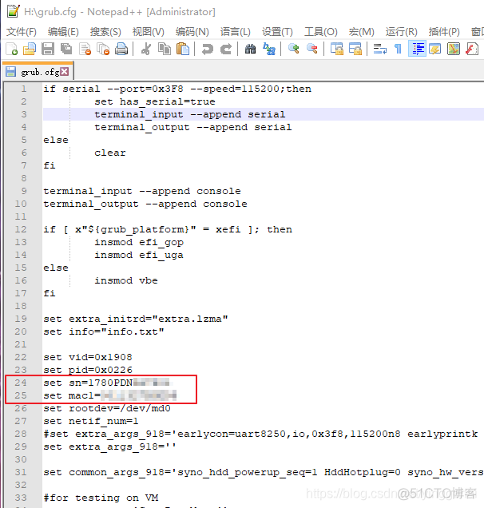This screenshot has height=508, width=484.
Task: Click the Print toolbar icon
Action: [x=121, y=50]
